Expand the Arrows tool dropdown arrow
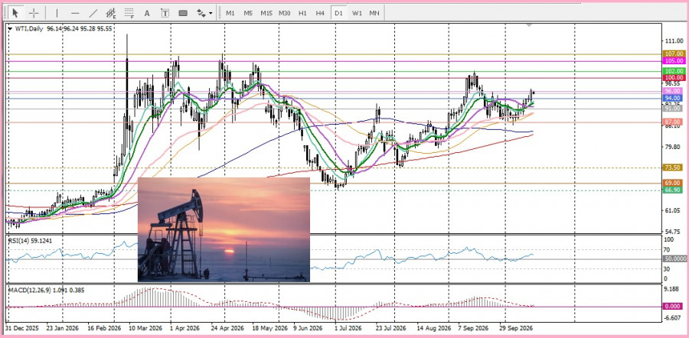 pyautogui.click(x=211, y=13)
